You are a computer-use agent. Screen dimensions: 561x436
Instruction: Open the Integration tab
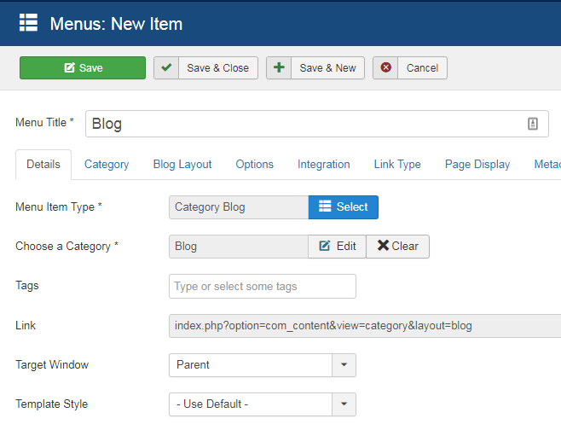coord(324,165)
